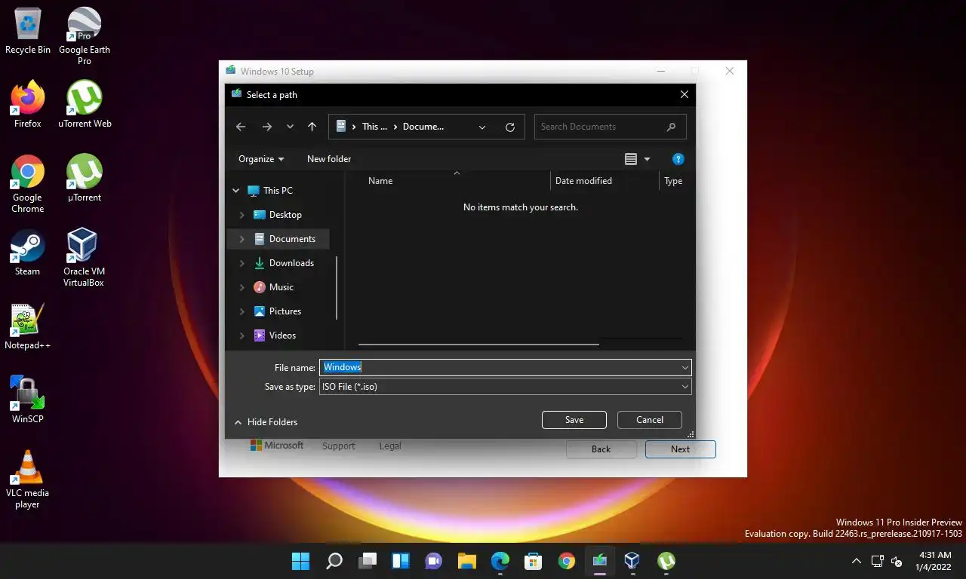This screenshot has height=579, width=966.
Task: Collapse the This PC tree node
Action: click(x=236, y=191)
